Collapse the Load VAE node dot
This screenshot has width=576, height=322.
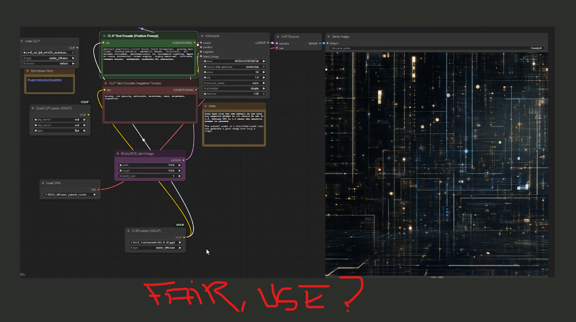pos(43,183)
